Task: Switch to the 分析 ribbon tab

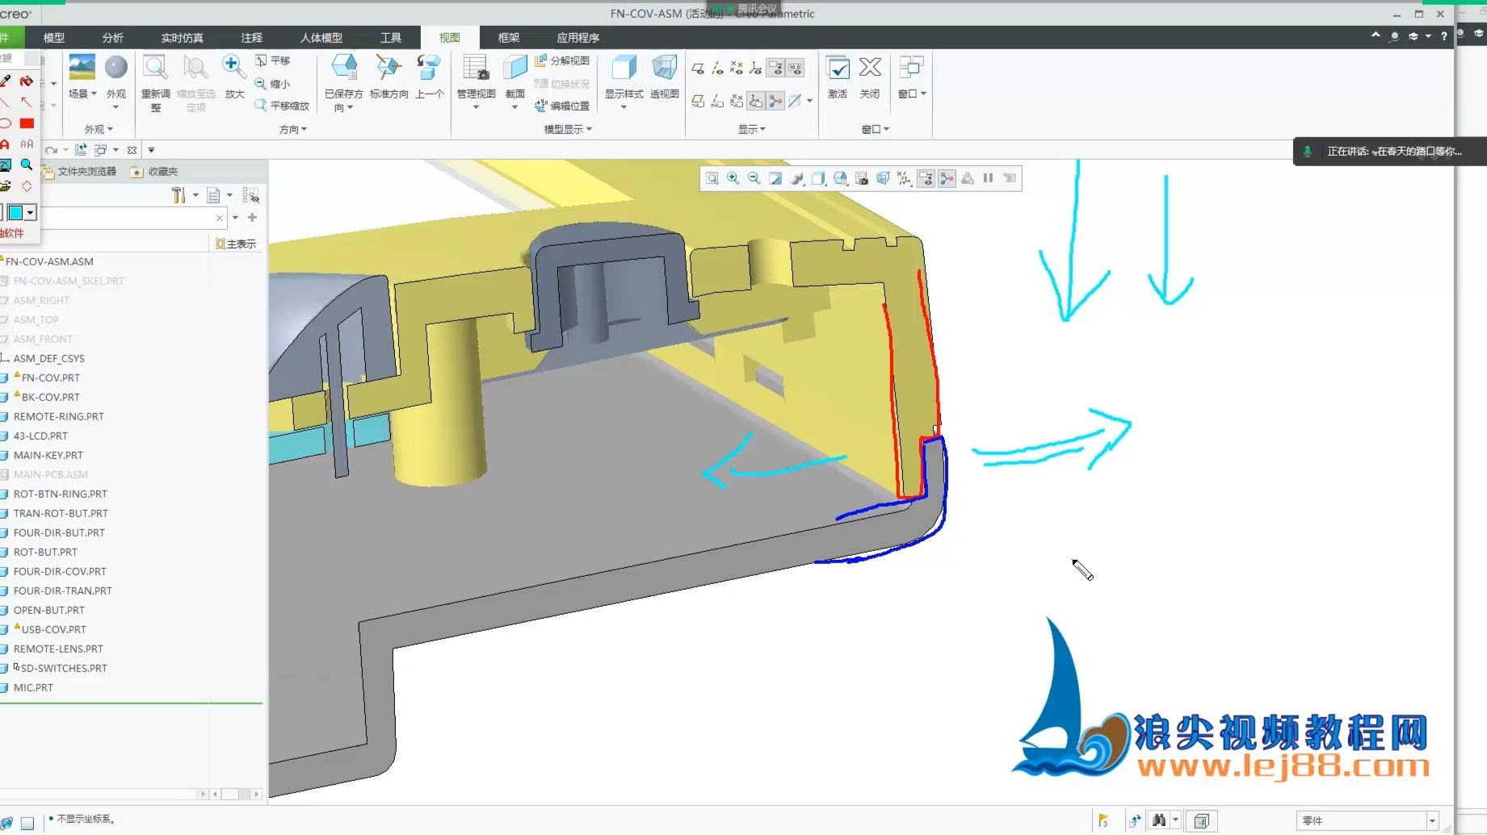Action: coord(112,37)
